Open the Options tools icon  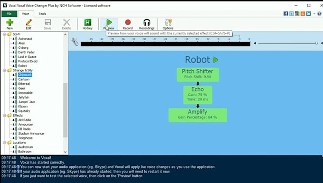168,22
